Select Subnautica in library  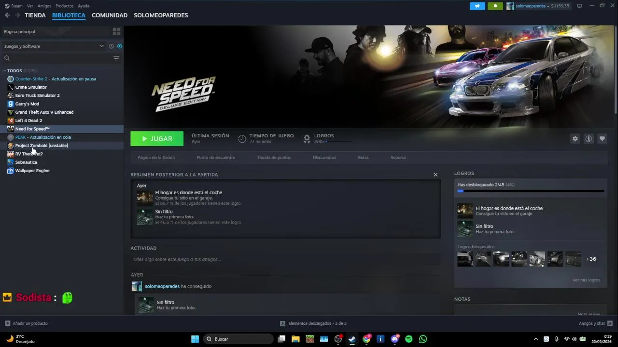tap(62, 162)
